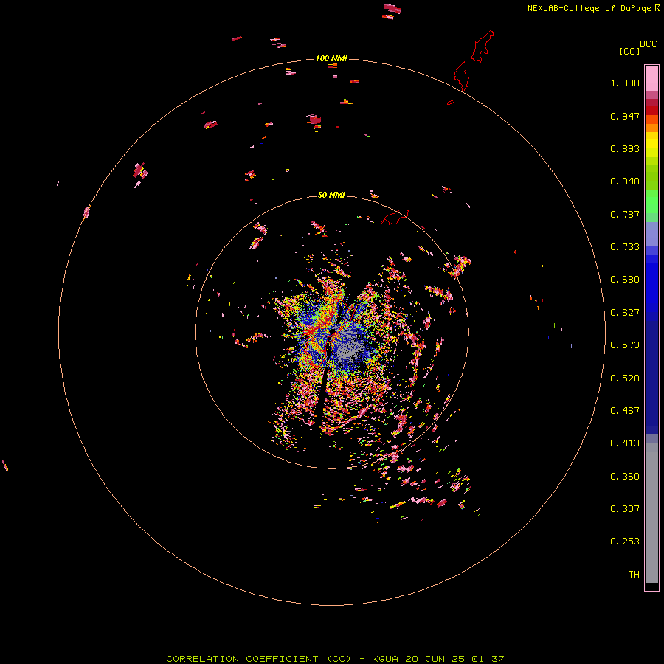Pick the bright green color bar segment
Viewport: 664px width, 664px height.
point(651,201)
